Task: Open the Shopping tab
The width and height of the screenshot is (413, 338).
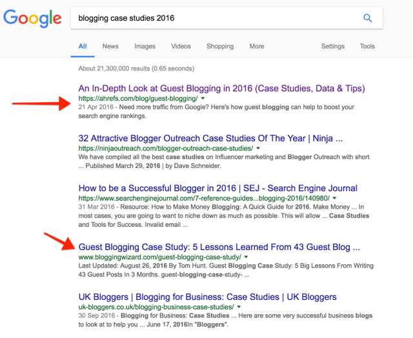Action: point(220,46)
